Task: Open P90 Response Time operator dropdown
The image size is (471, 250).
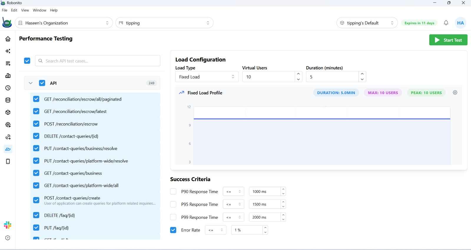Action: pos(233,191)
